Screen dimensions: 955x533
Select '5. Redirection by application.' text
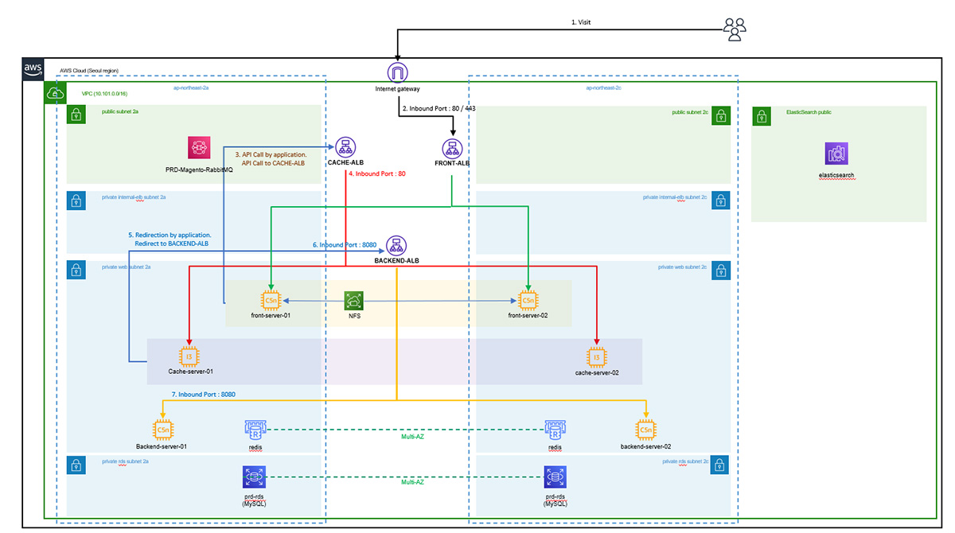(x=170, y=235)
